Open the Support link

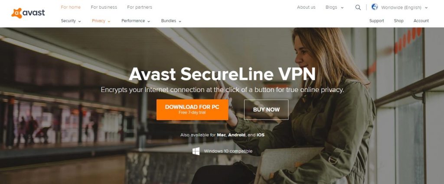[x=377, y=21]
